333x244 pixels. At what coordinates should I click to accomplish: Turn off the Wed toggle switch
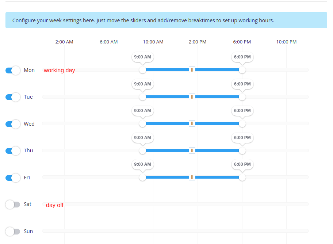coord(13,124)
